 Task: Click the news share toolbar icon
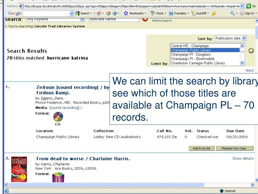(x=99, y=13)
